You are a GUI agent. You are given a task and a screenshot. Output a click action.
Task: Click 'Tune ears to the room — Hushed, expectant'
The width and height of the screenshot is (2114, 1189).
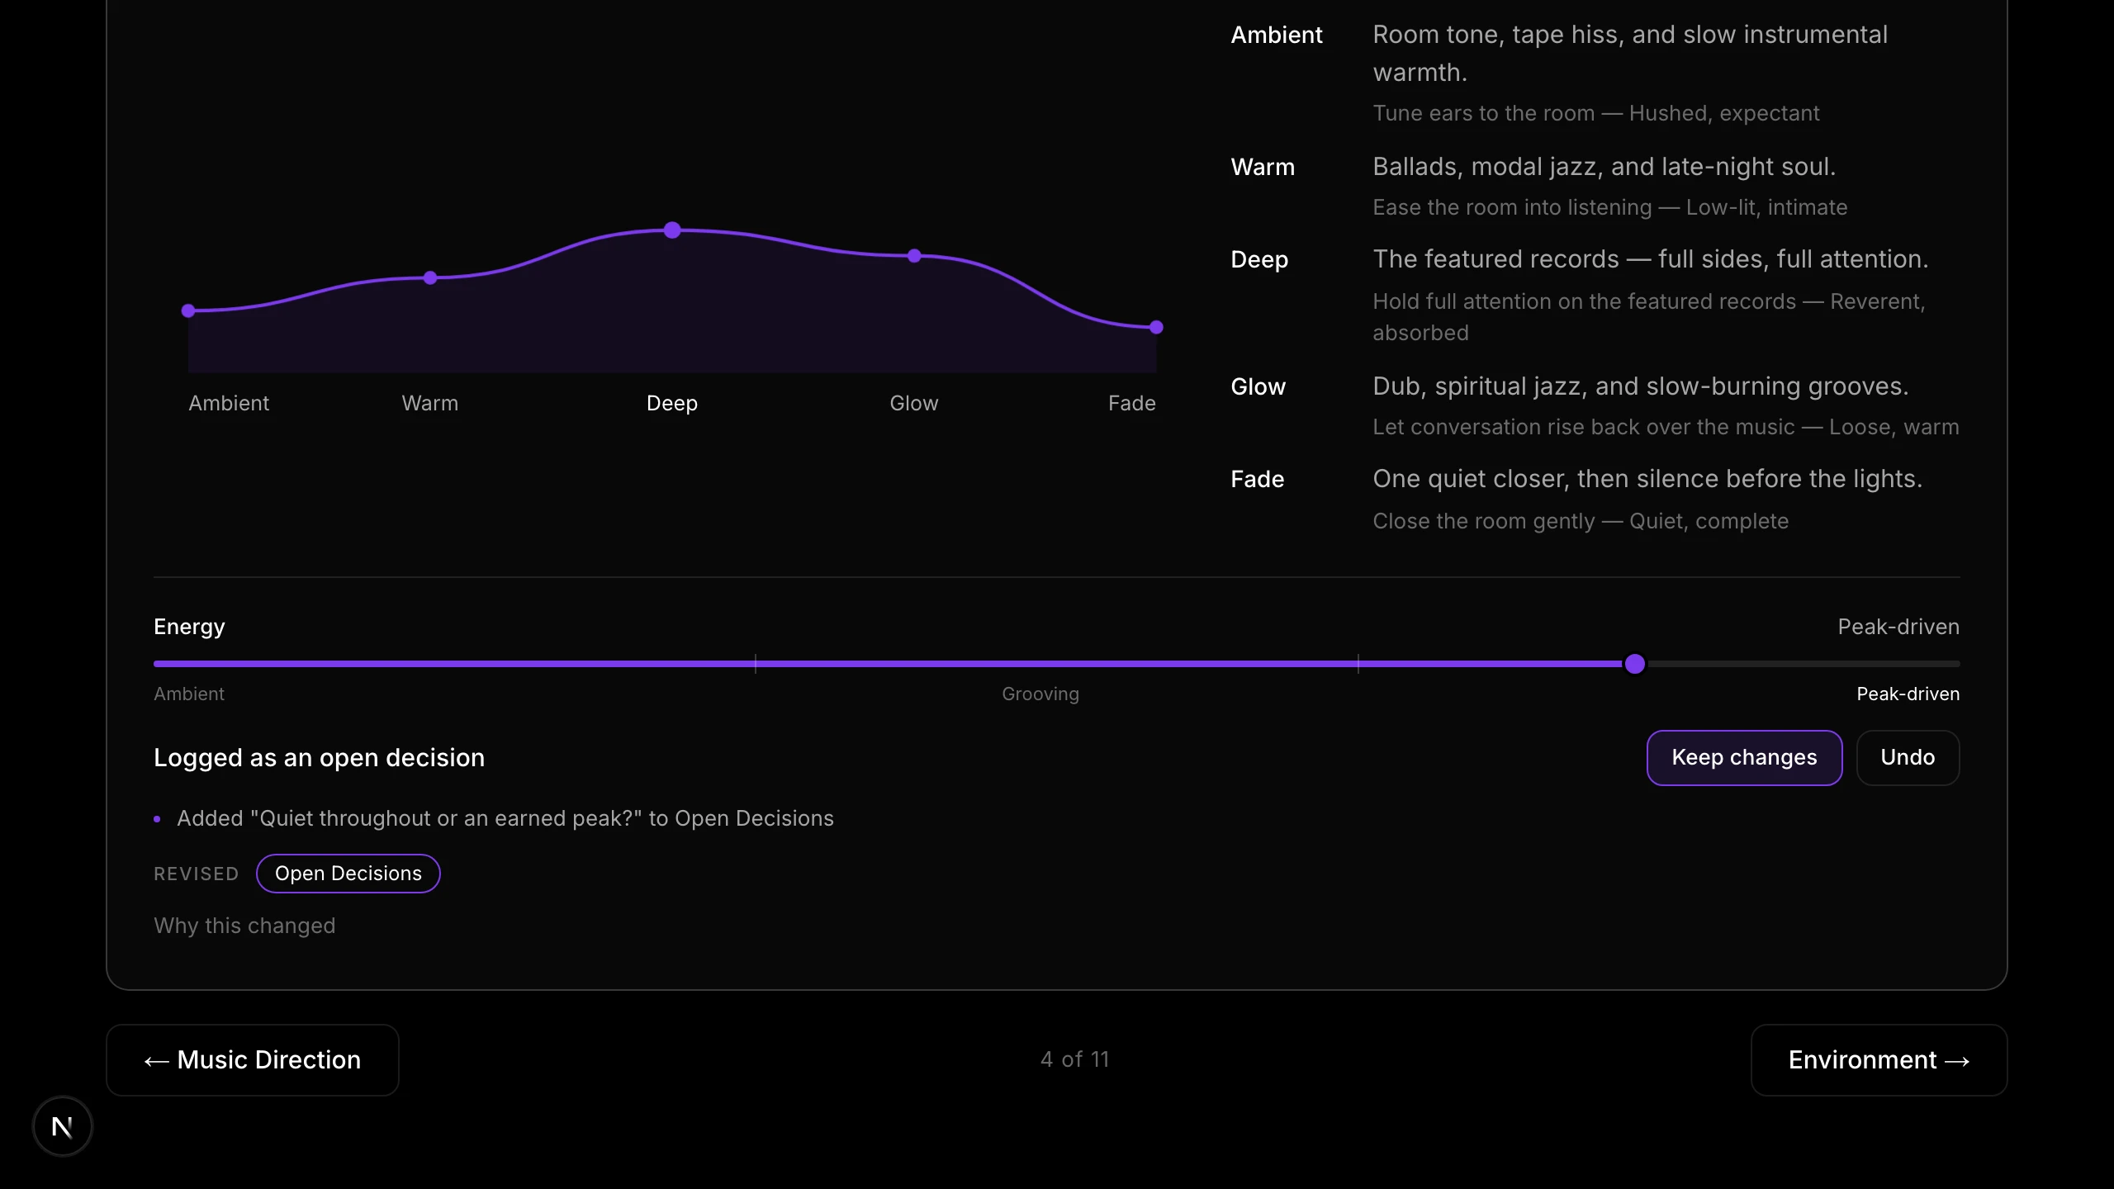coord(1595,113)
